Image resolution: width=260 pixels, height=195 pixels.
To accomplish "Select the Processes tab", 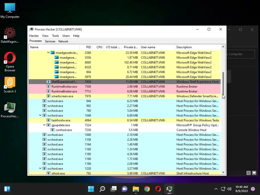I will pyautogui.click(x=36, y=41).
